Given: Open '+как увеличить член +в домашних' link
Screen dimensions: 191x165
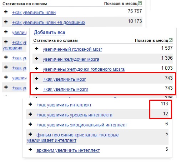Looking at the screenshot, I should [x=49, y=22].
